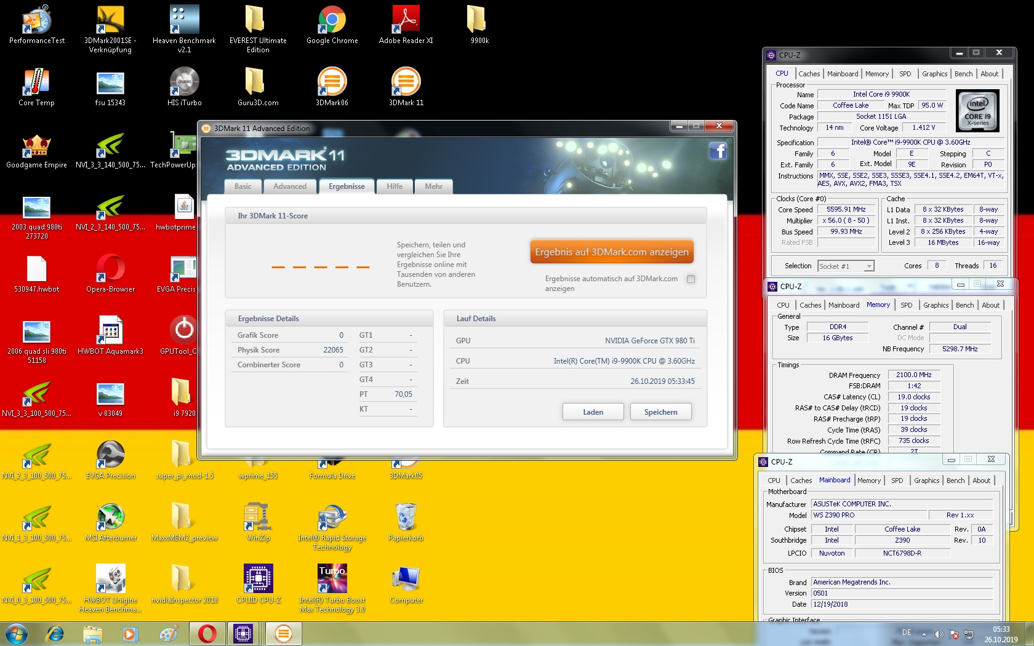Screen dimensions: 1034x646
Task: Select Caches tab in top CPU-Z window
Action: pyautogui.click(x=809, y=74)
